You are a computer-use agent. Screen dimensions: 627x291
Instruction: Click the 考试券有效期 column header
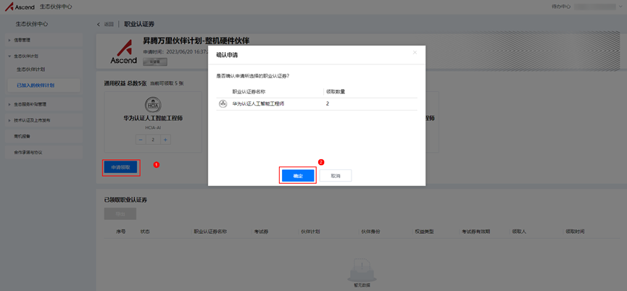point(476,232)
